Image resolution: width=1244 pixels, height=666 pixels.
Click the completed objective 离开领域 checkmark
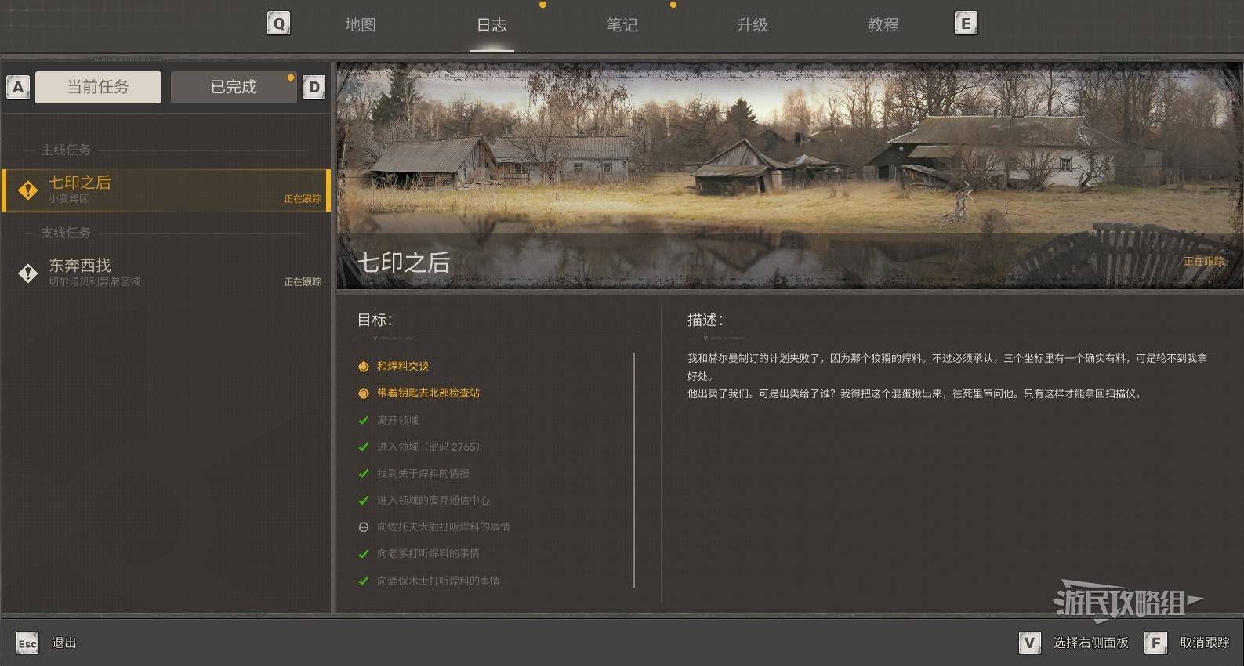tap(364, 420)
